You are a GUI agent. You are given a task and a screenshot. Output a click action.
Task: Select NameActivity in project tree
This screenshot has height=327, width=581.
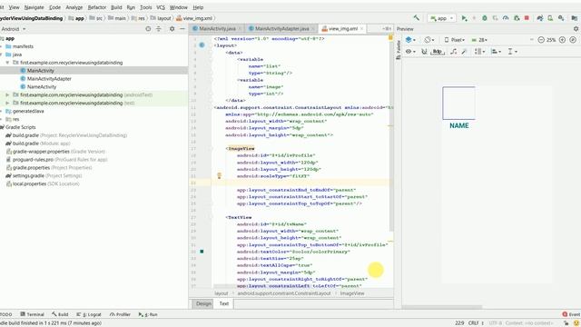point(42,87)
